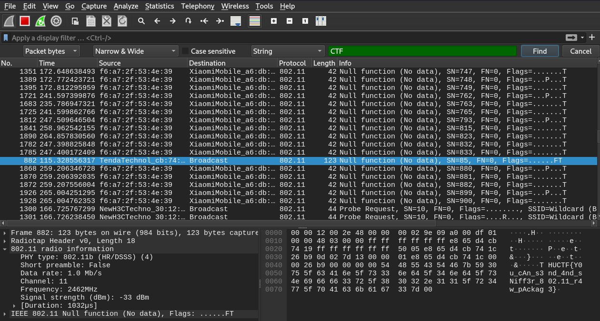Collapse the 802.11 radio information section

[5, 249]
